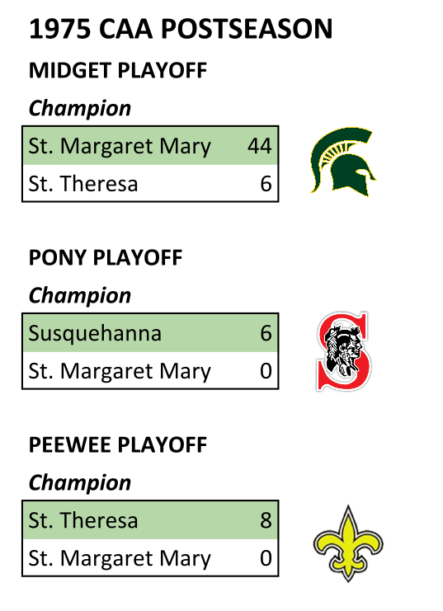443x611 pixels.
Task: Click the yellow fleur-de-lis logo
Action: pyautogui.click(x=348, y=543)
